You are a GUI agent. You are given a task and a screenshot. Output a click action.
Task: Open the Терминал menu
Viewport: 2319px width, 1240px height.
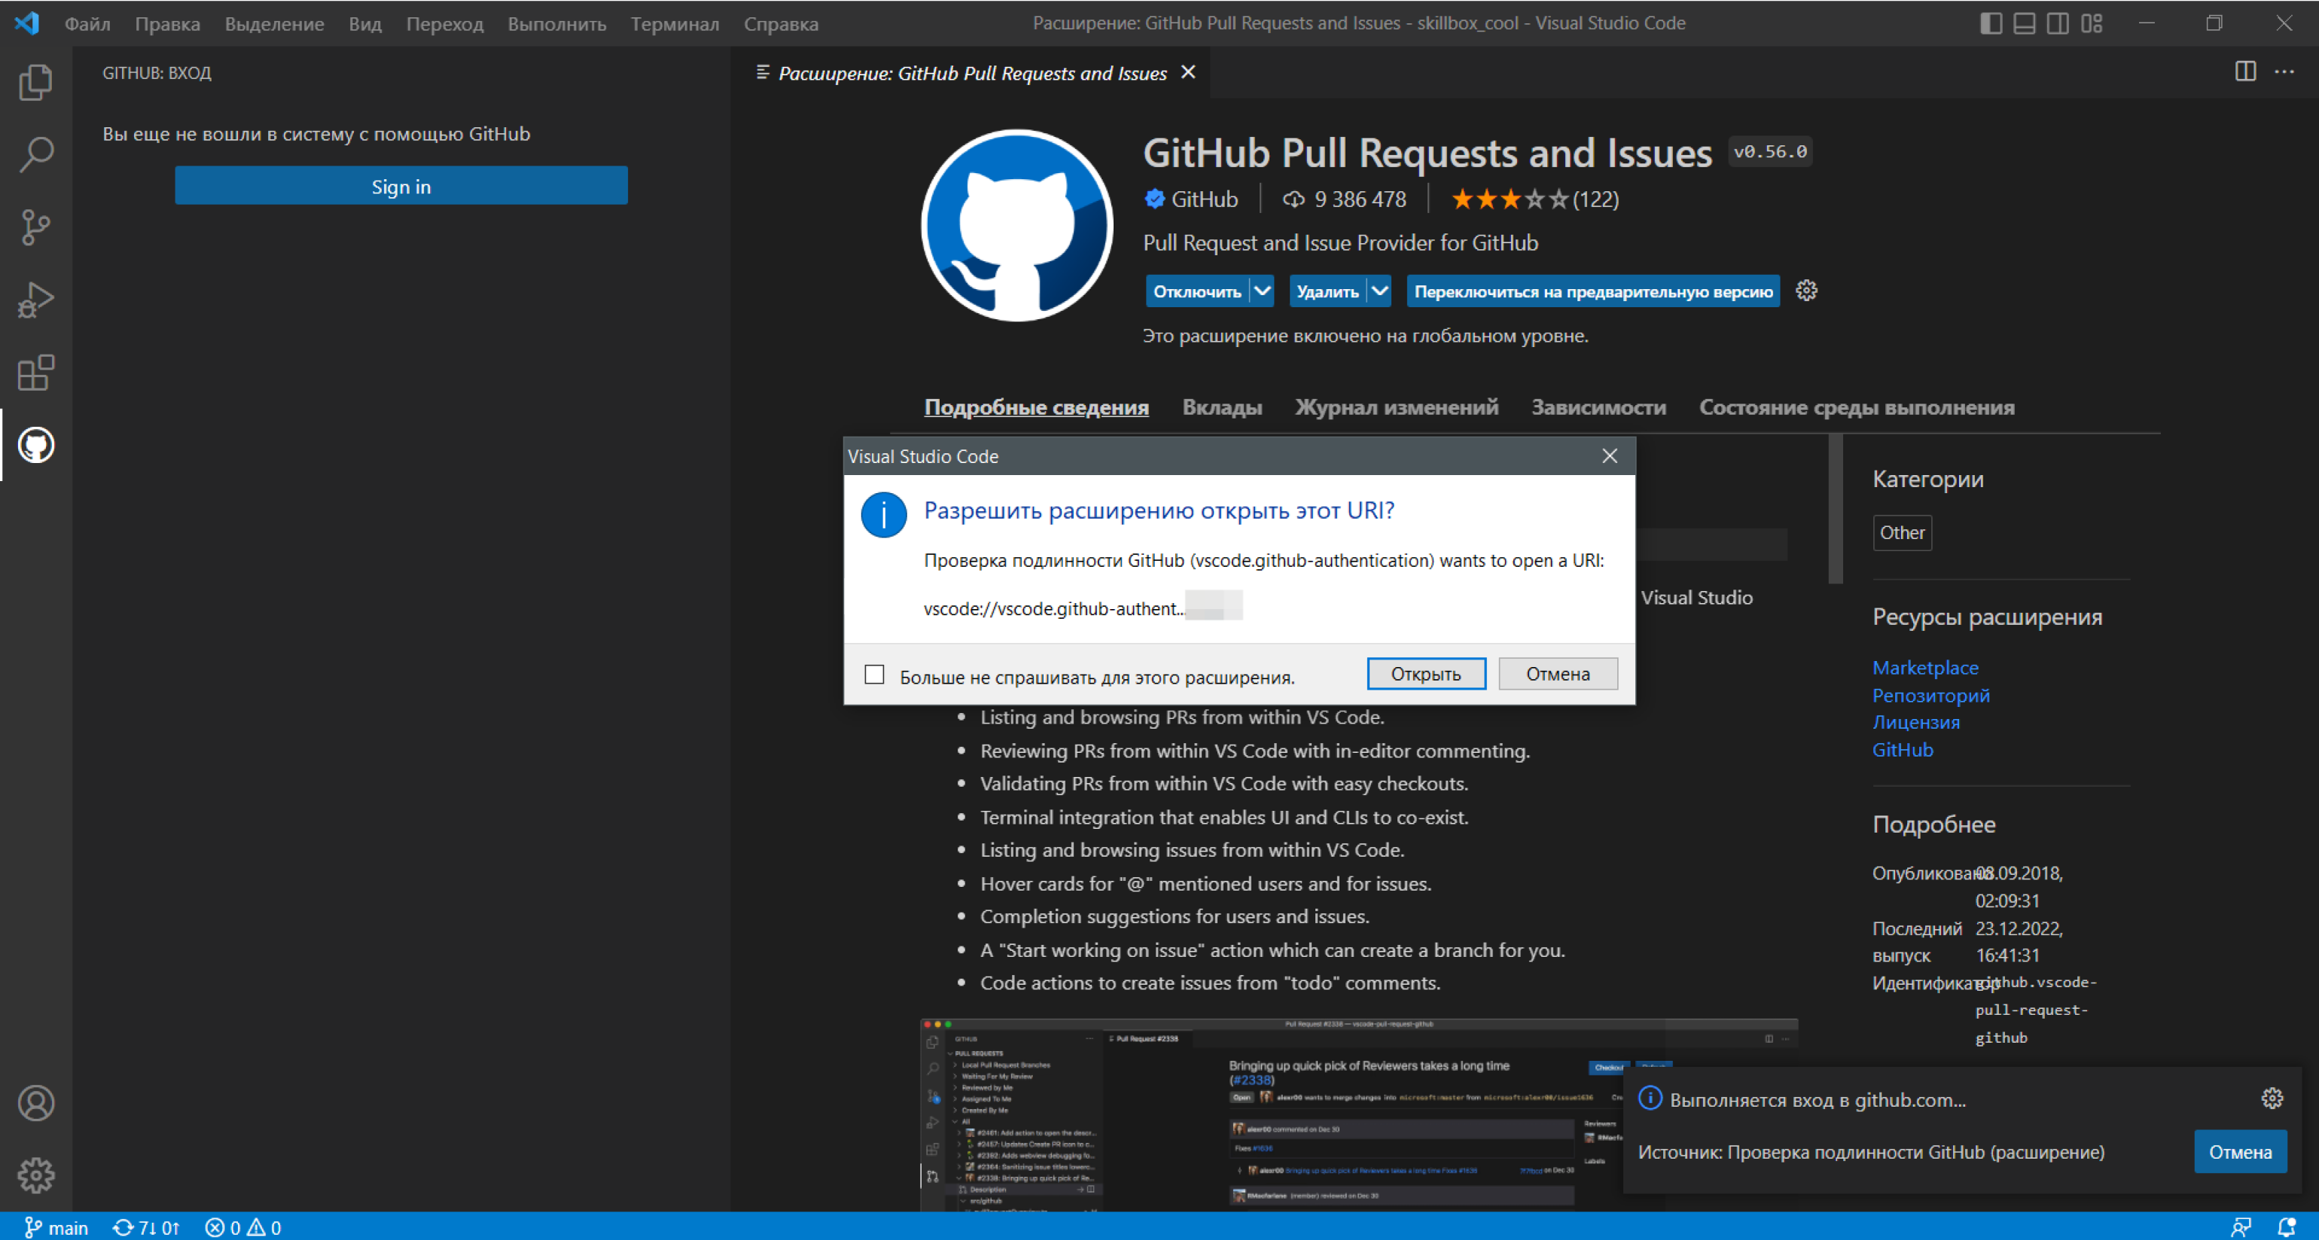pyautogui.click(x=675, y=23)
